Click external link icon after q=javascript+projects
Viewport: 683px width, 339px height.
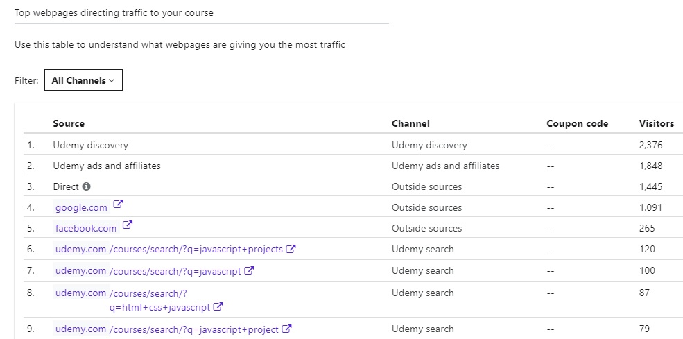(291, 250)
